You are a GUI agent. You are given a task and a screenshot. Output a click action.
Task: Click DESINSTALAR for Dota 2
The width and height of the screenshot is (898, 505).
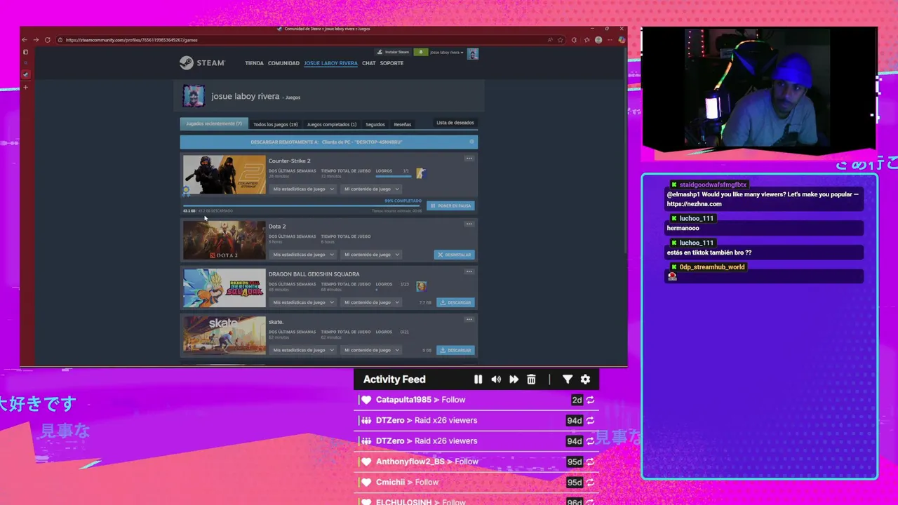point(455,255)
